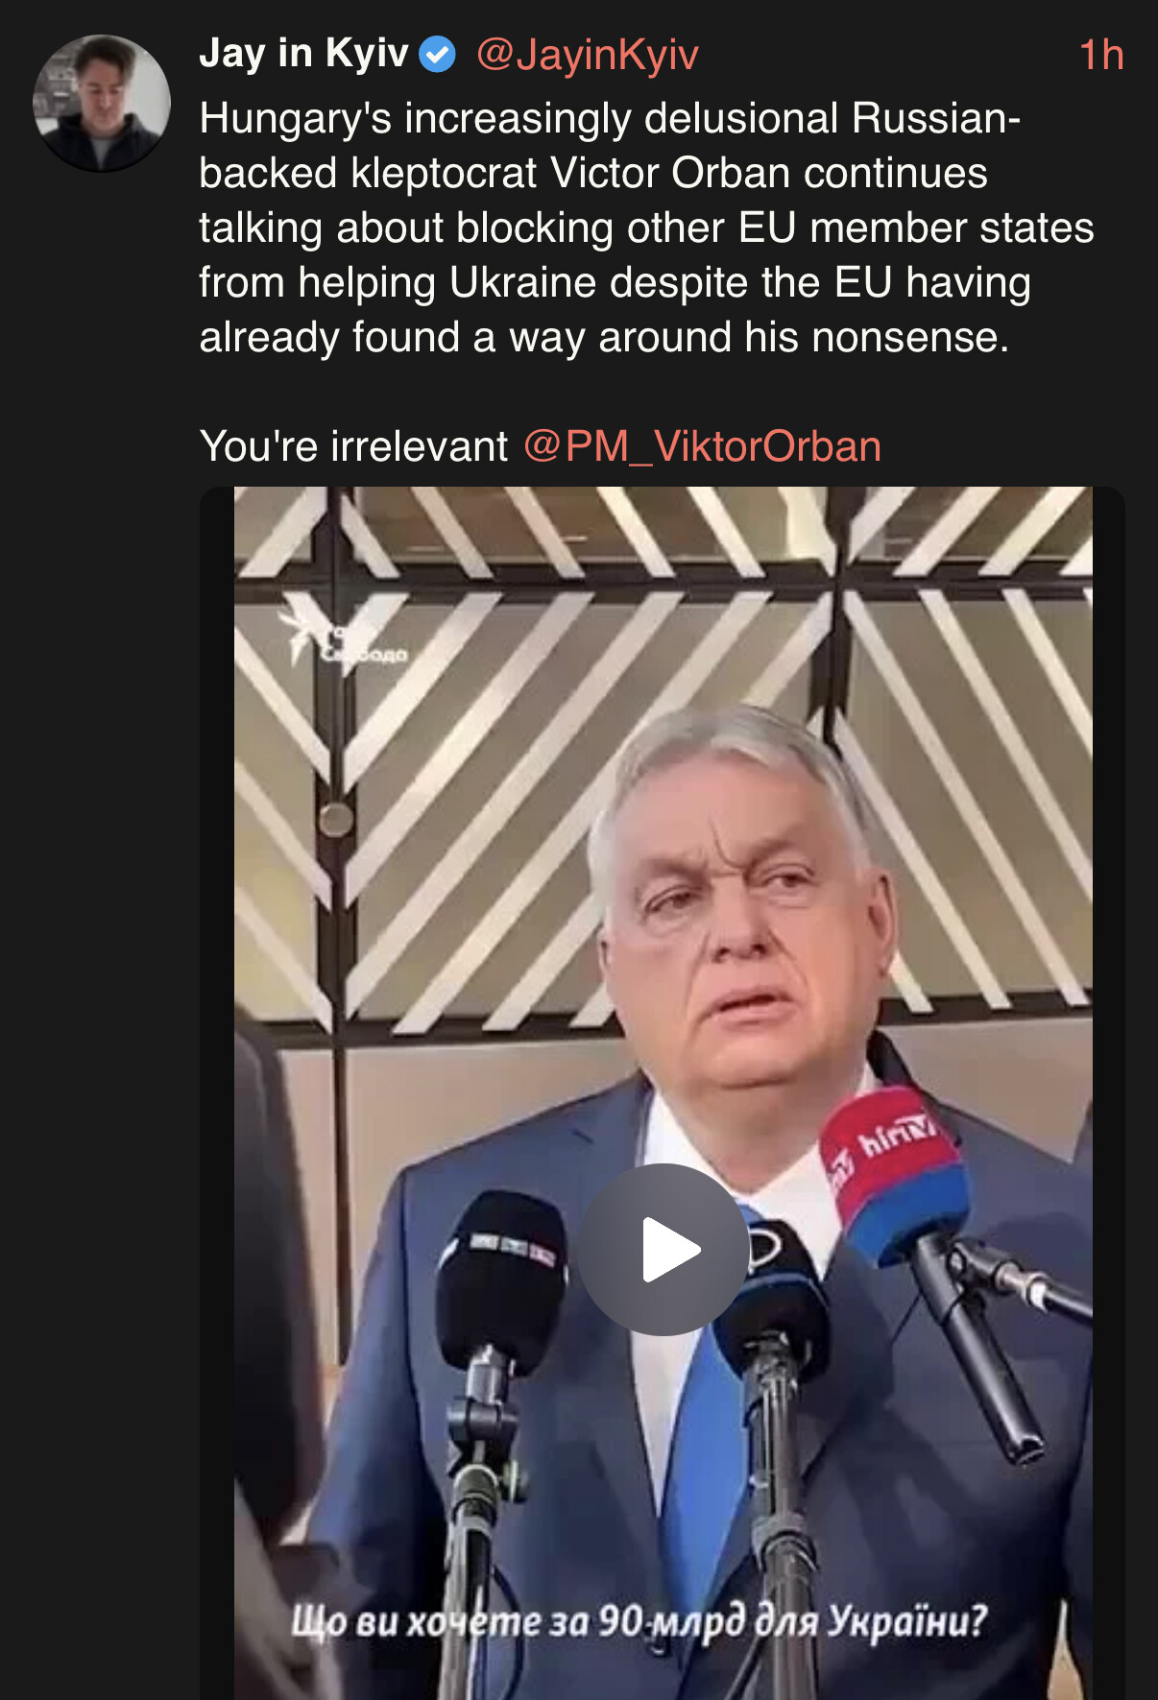Open the @JayinKyiv handle link
The height and width of the screenshot is (1700, 1158).
[588, 55]
